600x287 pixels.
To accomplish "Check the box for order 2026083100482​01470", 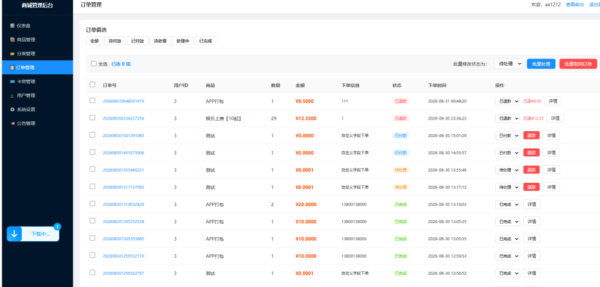I will [x=92, y=100].
